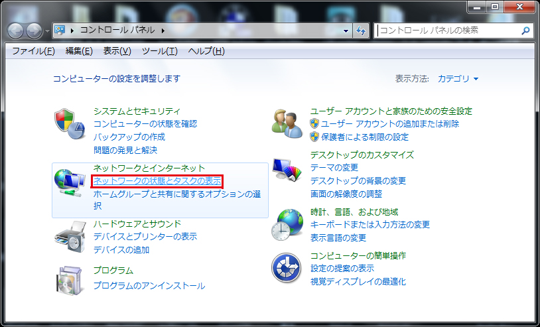Click ユーザー アカウントの追加または削除 link
The image size is (540, 327).
tap(390, 123)
